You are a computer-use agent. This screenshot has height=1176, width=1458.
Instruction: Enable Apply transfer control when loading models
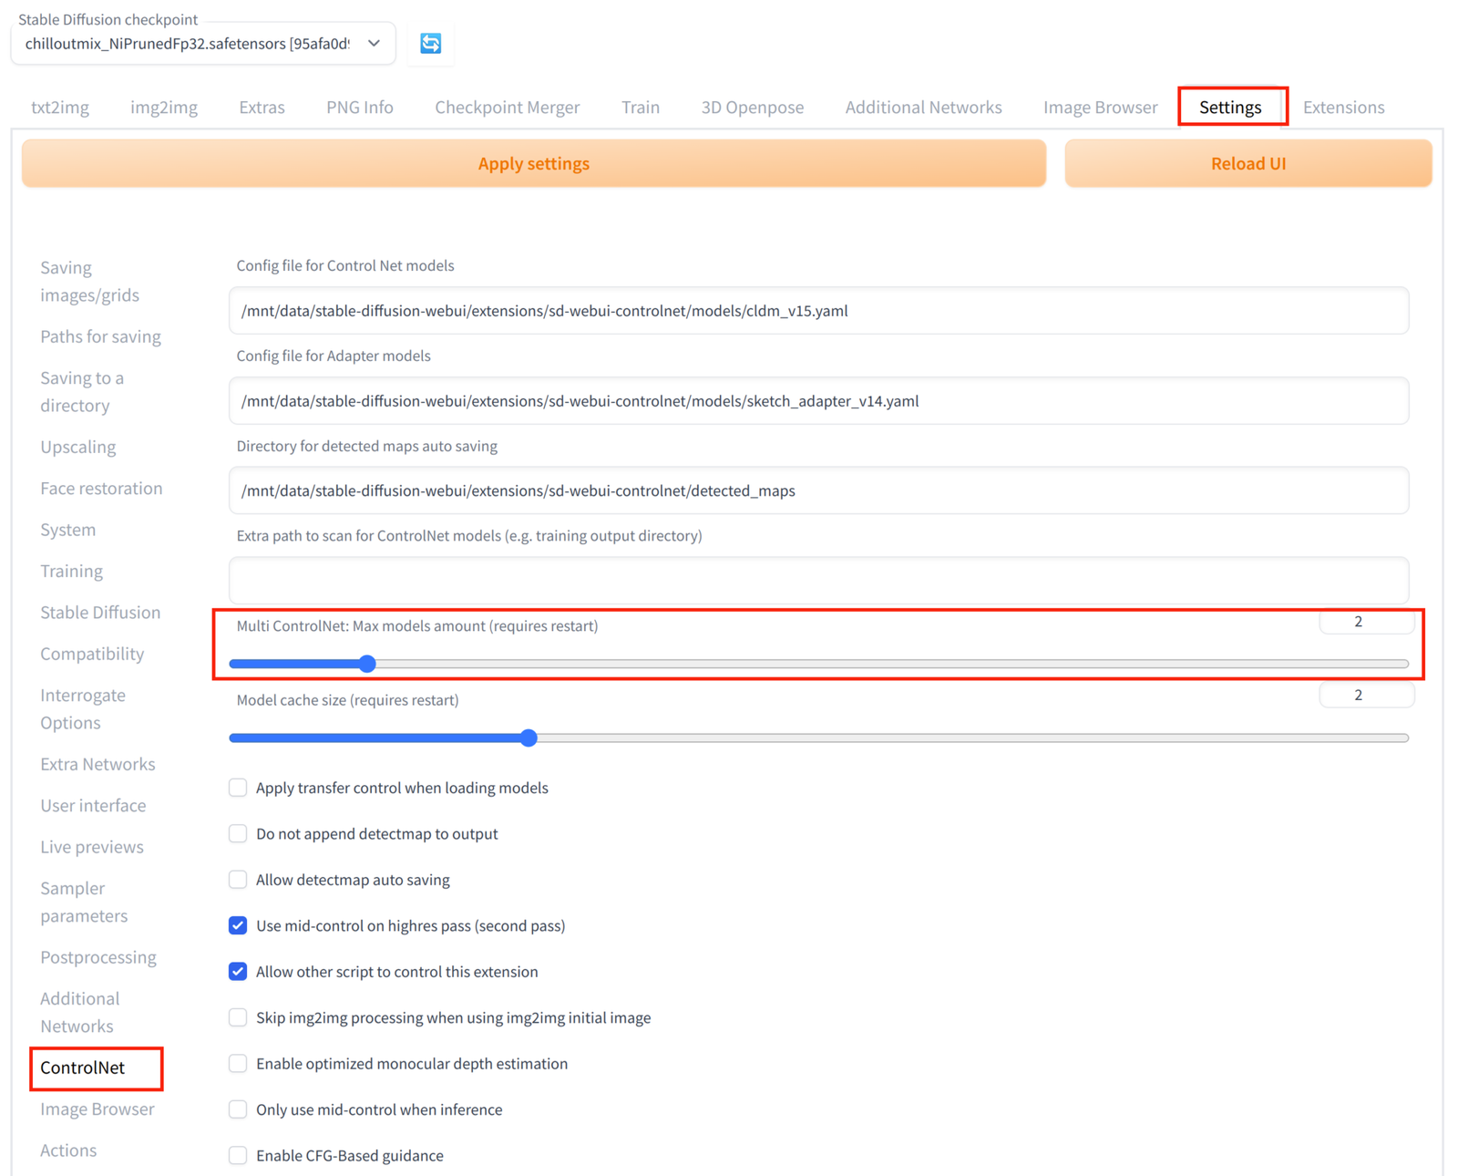click(x=237, y=788)
